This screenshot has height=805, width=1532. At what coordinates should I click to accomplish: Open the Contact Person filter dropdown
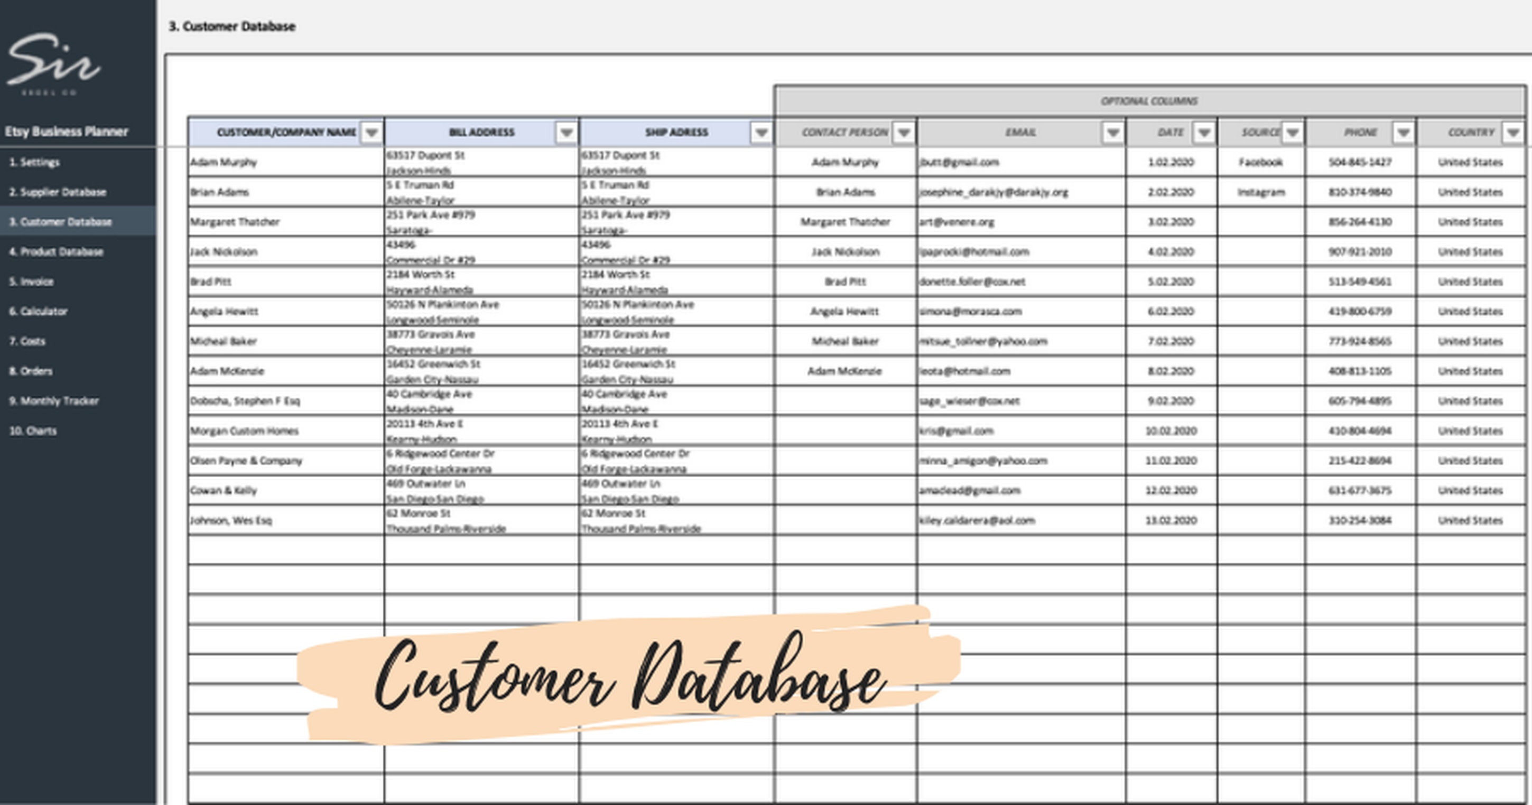click(904, 132)
